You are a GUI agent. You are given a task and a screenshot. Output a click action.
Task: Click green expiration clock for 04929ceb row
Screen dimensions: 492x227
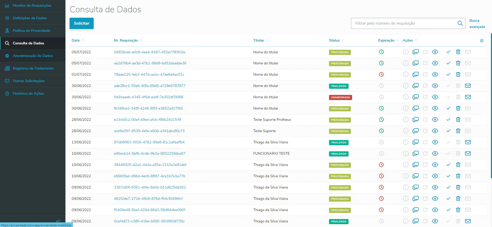(x=381, y=52)
